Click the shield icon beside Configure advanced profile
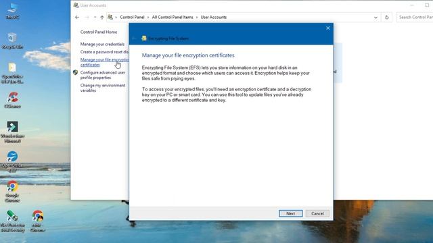Screen dimensions: 433x243 pyautogui.click(x=75, y=72)
